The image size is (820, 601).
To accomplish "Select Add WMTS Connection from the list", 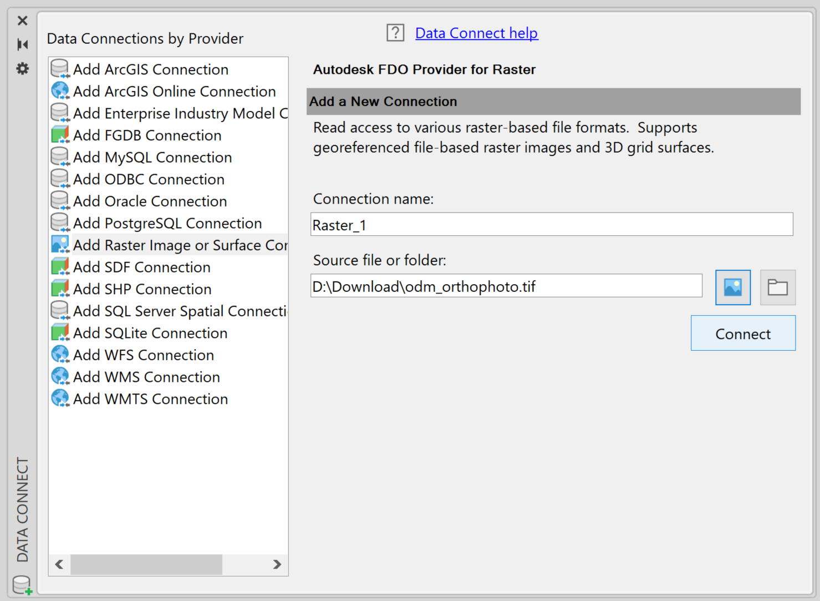I will point(150,398).
